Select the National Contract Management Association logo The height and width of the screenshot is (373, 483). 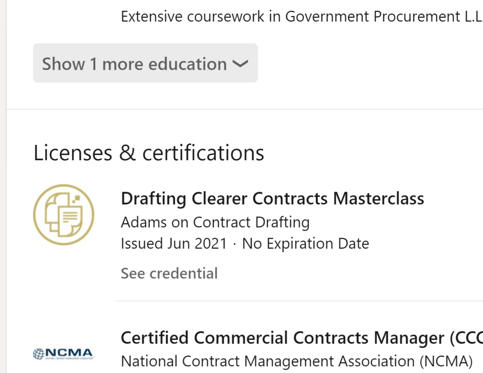[x=63, y=353]
